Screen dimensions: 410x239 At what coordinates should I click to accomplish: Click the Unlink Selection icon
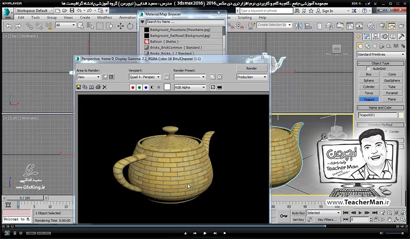(x=39, y=26)
